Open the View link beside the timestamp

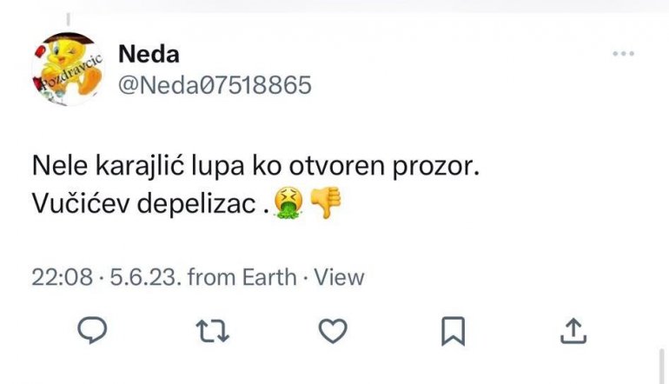point(339,277)
